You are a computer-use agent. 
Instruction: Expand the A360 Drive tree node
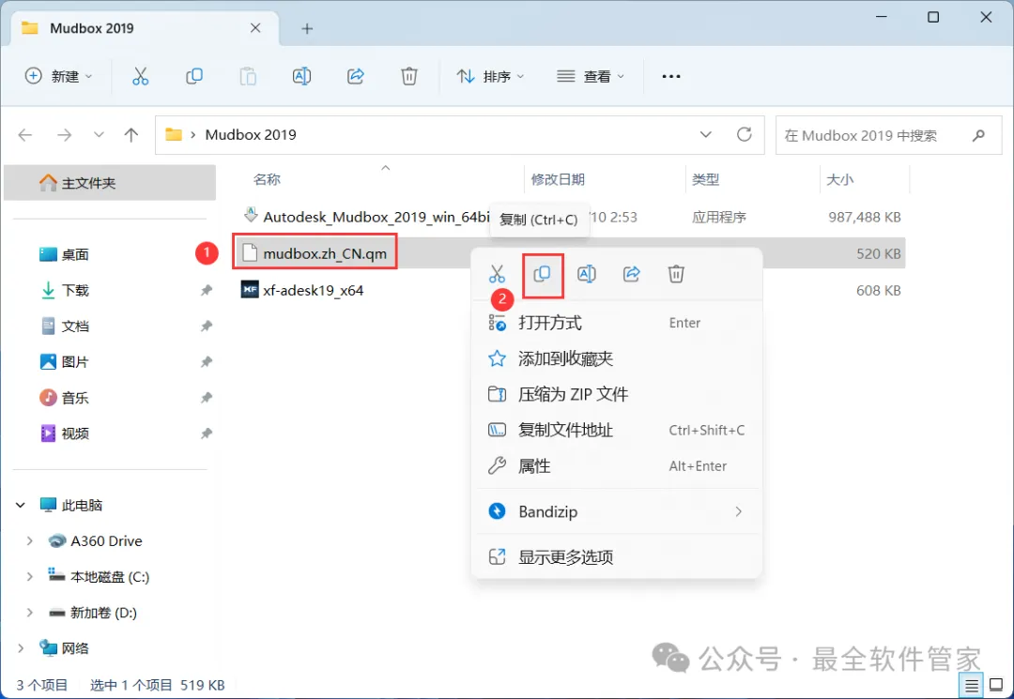(30, 540)
